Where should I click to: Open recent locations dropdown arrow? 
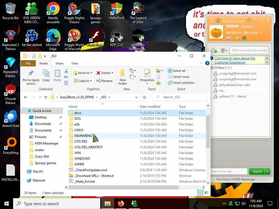[x=40, y=97]
